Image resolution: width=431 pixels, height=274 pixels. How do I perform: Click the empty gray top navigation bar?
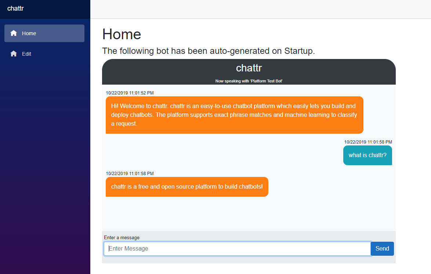(x=261, y=9)
